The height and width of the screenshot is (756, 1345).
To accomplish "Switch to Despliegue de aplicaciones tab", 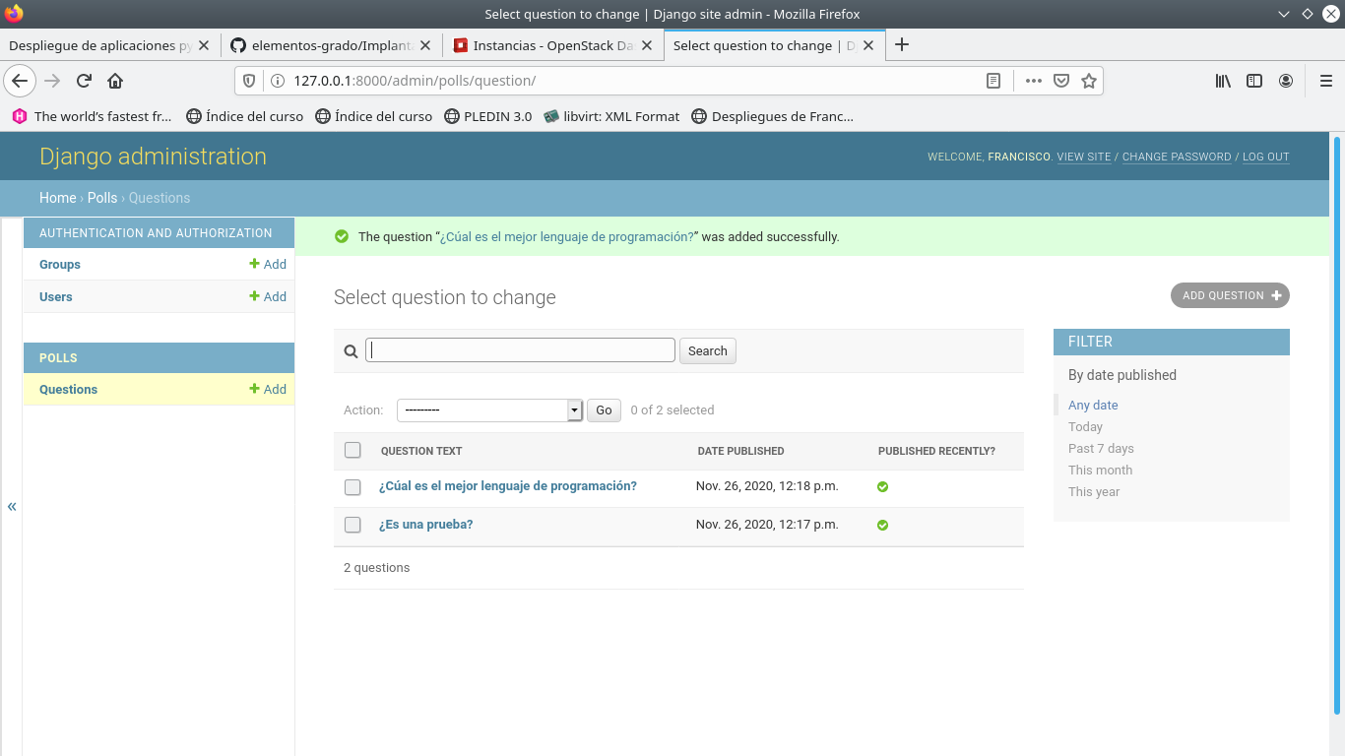I will tap(98, 45).
